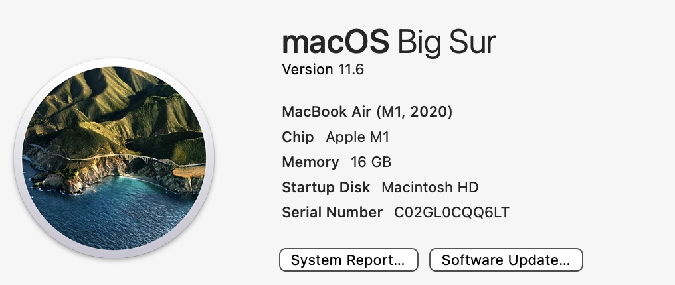
Task: Select the serial number C02GL0CQQ6LT
Action: coord(452,213)
